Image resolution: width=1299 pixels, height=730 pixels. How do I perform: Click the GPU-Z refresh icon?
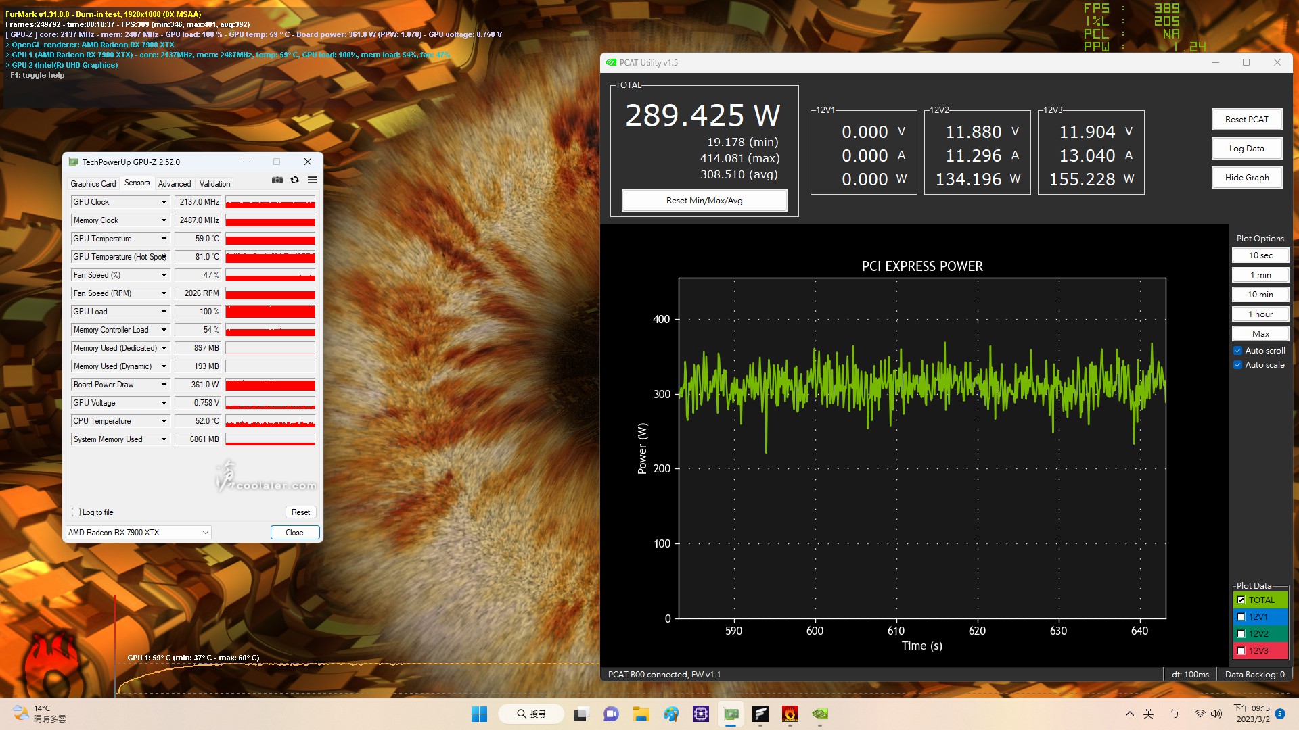coord(294,180)
